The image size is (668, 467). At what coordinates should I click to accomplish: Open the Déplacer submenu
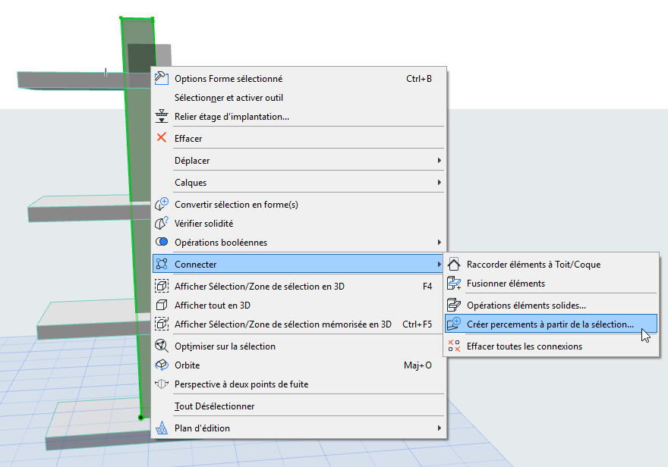[x=299, y=161]
